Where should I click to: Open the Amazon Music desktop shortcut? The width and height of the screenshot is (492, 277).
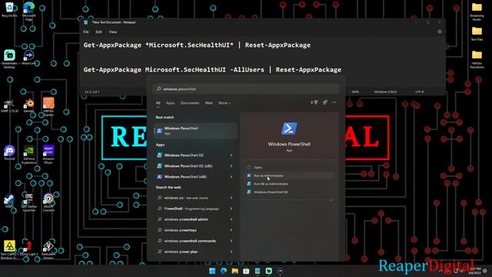[x=48, y=155]
